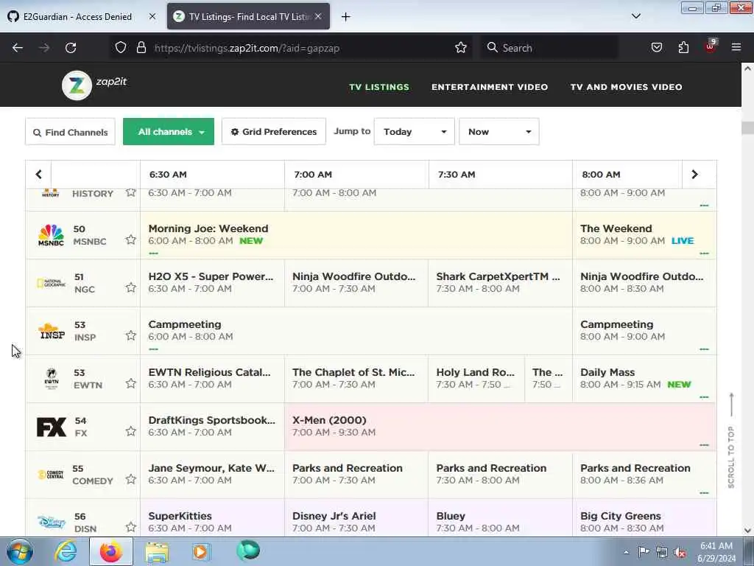Click the page vertical scrollbar thumb
Viewport: 754px width, 566px height.
747,128
